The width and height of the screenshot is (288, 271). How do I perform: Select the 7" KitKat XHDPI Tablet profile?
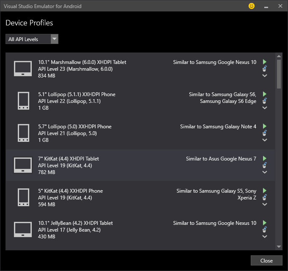point(69,159)
